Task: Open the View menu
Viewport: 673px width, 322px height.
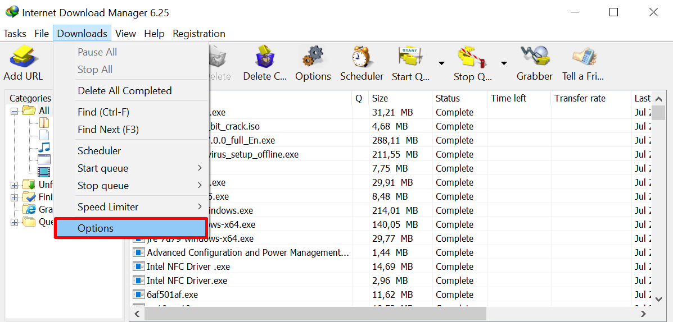Action: coord(126,34)
